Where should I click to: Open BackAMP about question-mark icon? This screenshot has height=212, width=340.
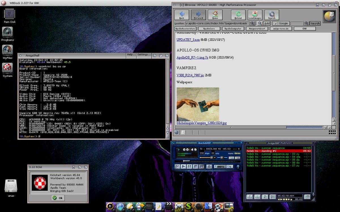pos(238,167)
